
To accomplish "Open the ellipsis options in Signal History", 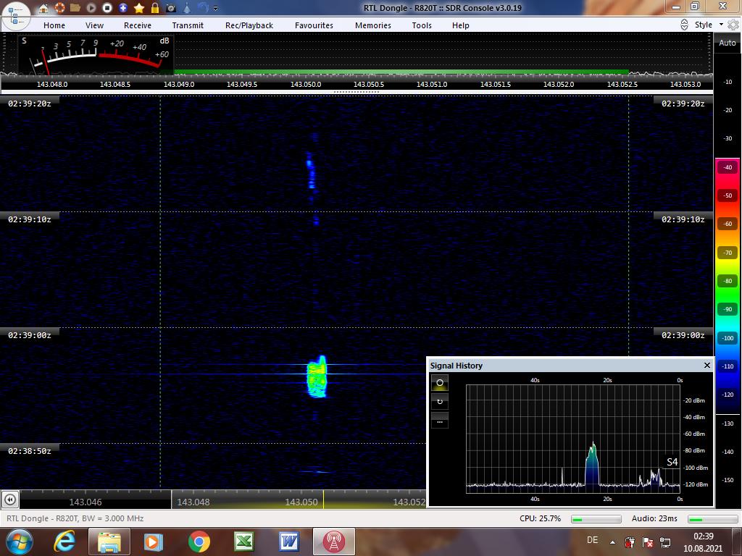I will coord(440,421).
